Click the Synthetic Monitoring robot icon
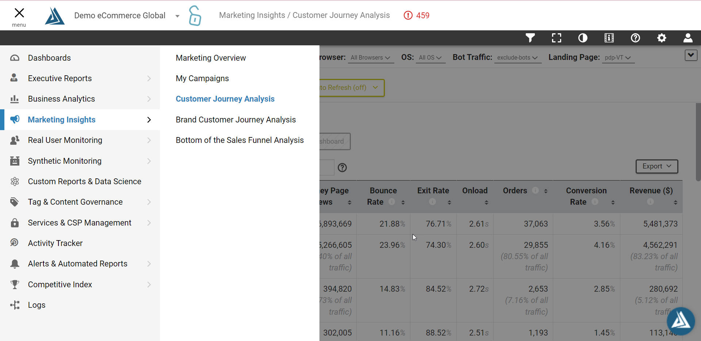This screenshot has height=341, width=701. pos(15,161)
